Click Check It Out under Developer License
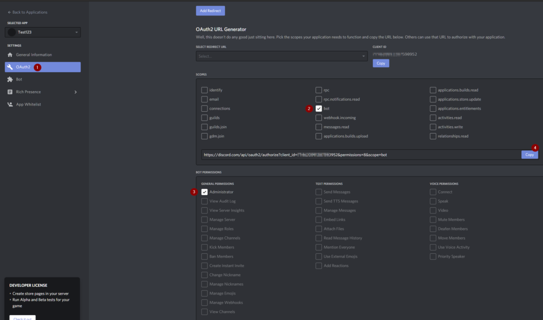The height and width of the screenshot is (320, 543). (22, 317)
